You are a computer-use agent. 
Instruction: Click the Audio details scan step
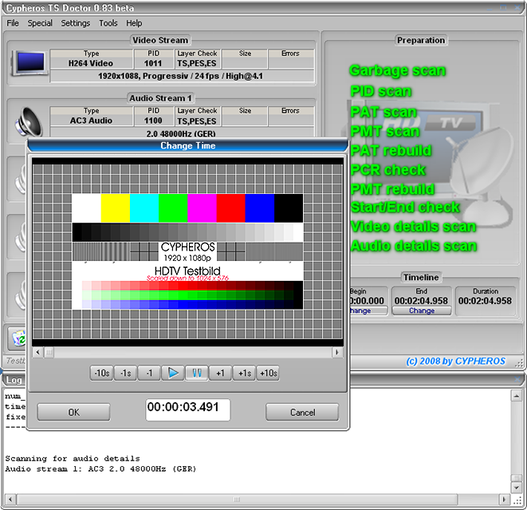[414, 246]
